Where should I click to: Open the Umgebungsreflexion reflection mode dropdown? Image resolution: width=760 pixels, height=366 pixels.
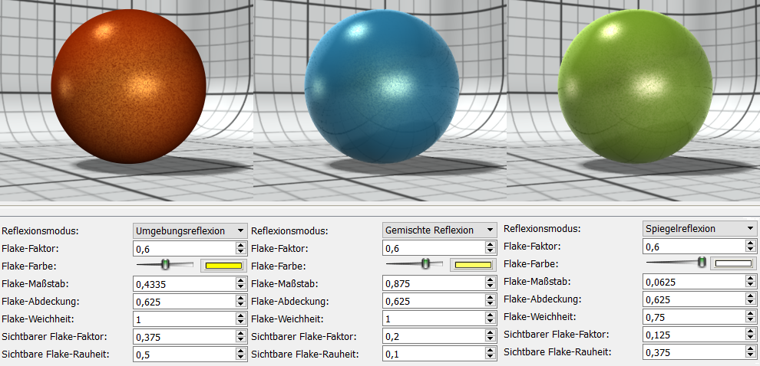pos(190,230)
